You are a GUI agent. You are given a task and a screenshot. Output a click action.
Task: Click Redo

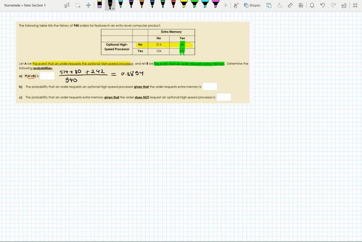pyautogui.click(x=333, y=5)
